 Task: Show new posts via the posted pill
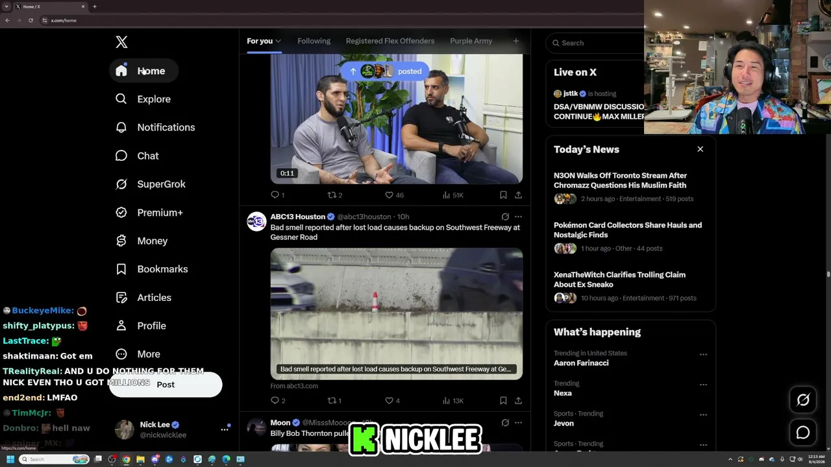(x=386, y=71)
